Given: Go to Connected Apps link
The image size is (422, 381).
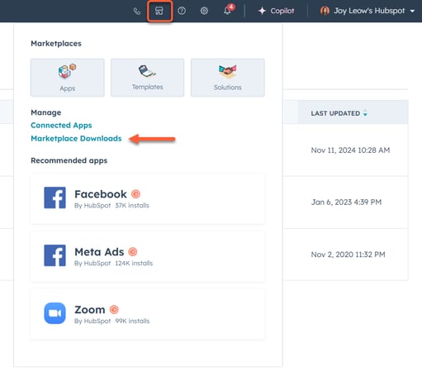Looking at the screenshot, I should [x=61, y=126].
